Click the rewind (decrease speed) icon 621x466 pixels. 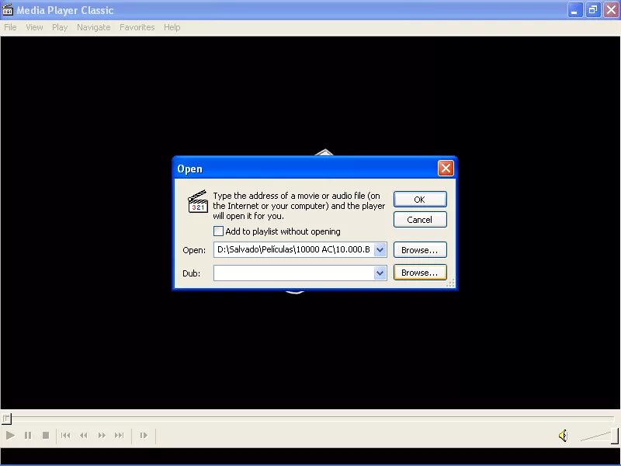pos(84,436)
